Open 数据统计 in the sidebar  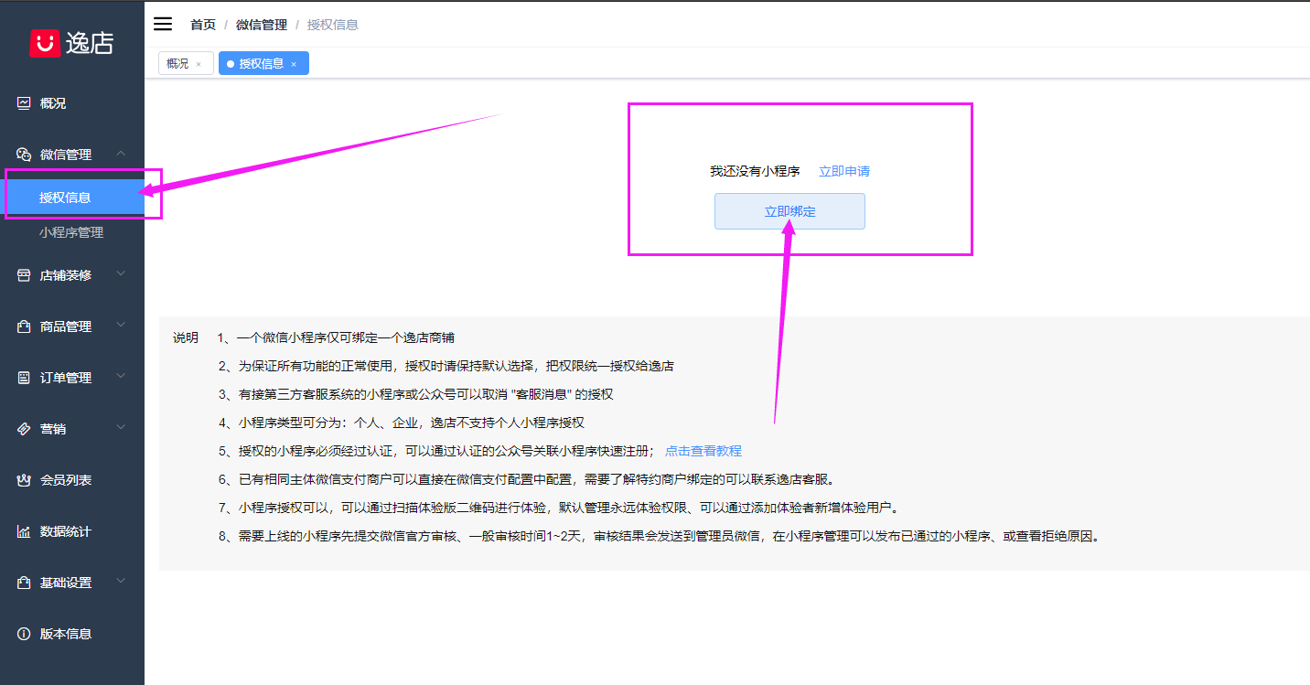pos(72,531)
